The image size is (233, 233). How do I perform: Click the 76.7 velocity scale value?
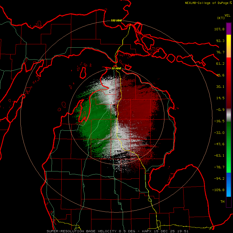(220, 52)
